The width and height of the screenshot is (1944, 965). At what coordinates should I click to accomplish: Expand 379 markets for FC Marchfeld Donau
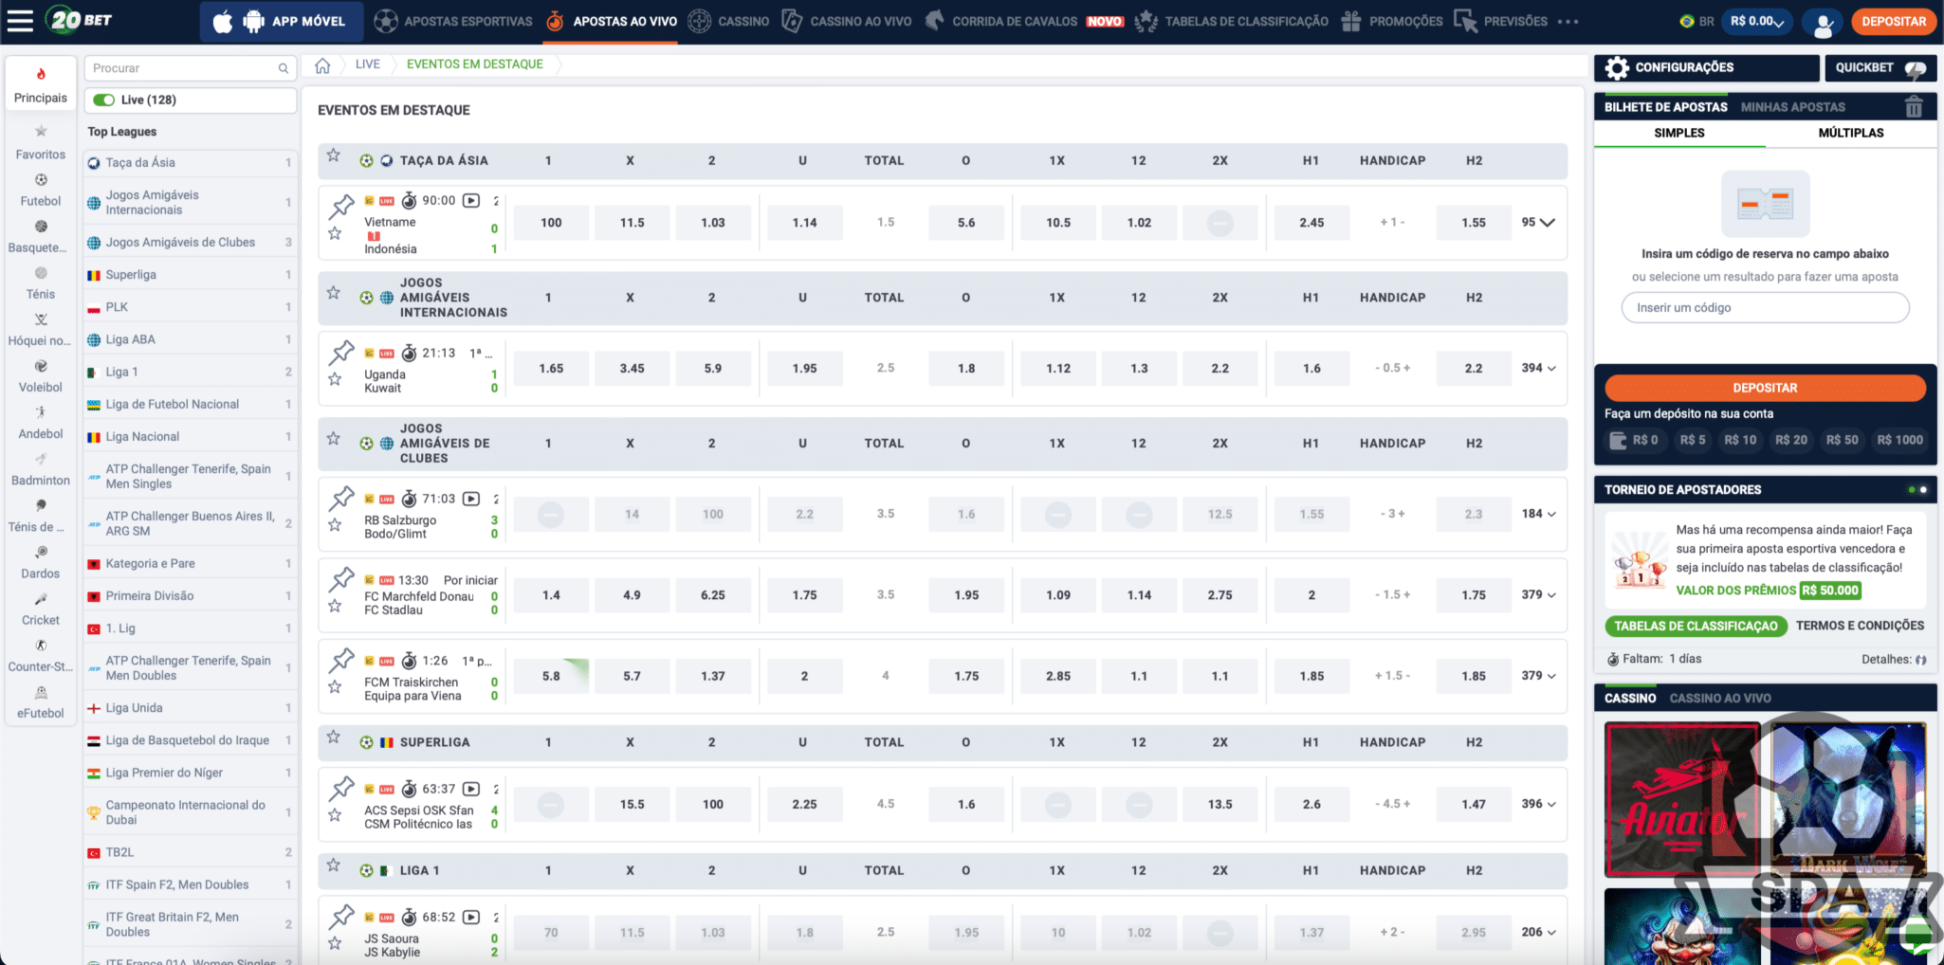point(1538,594)
